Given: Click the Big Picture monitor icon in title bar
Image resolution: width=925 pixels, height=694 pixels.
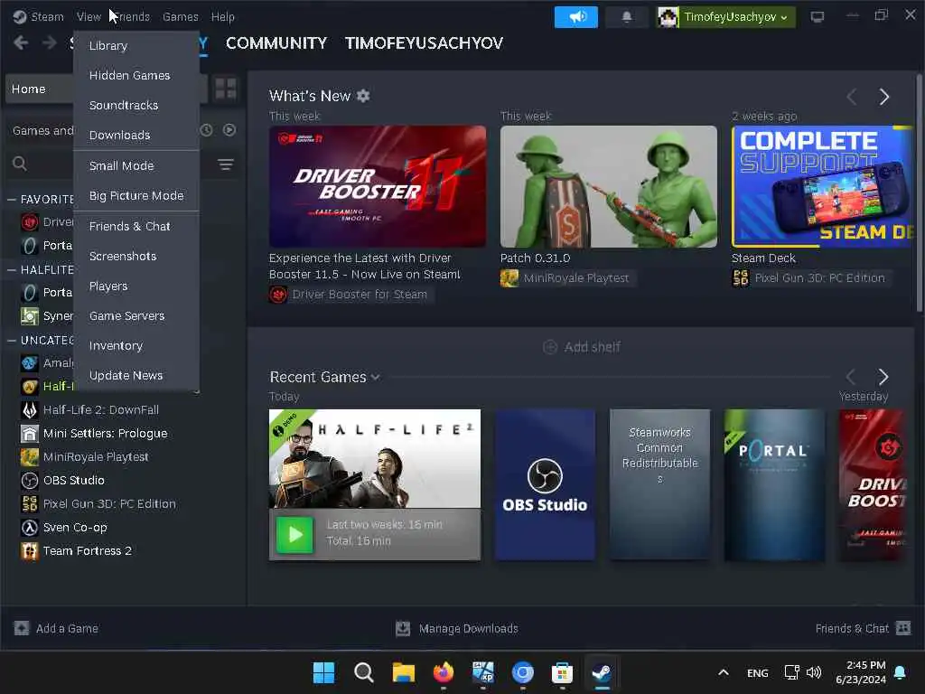Looking at the screenshot, I should (817, 17).
